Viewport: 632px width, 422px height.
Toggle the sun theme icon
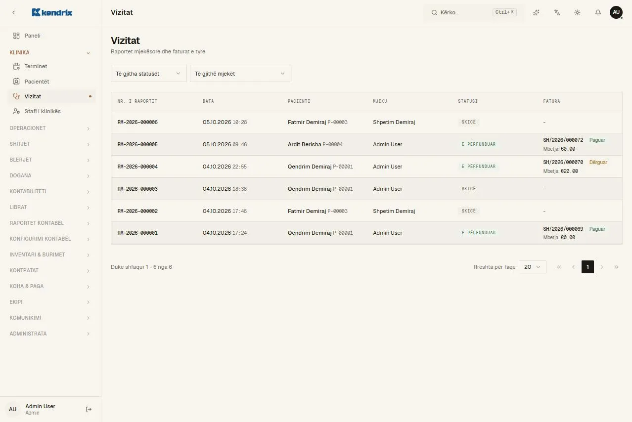point(577,12)
